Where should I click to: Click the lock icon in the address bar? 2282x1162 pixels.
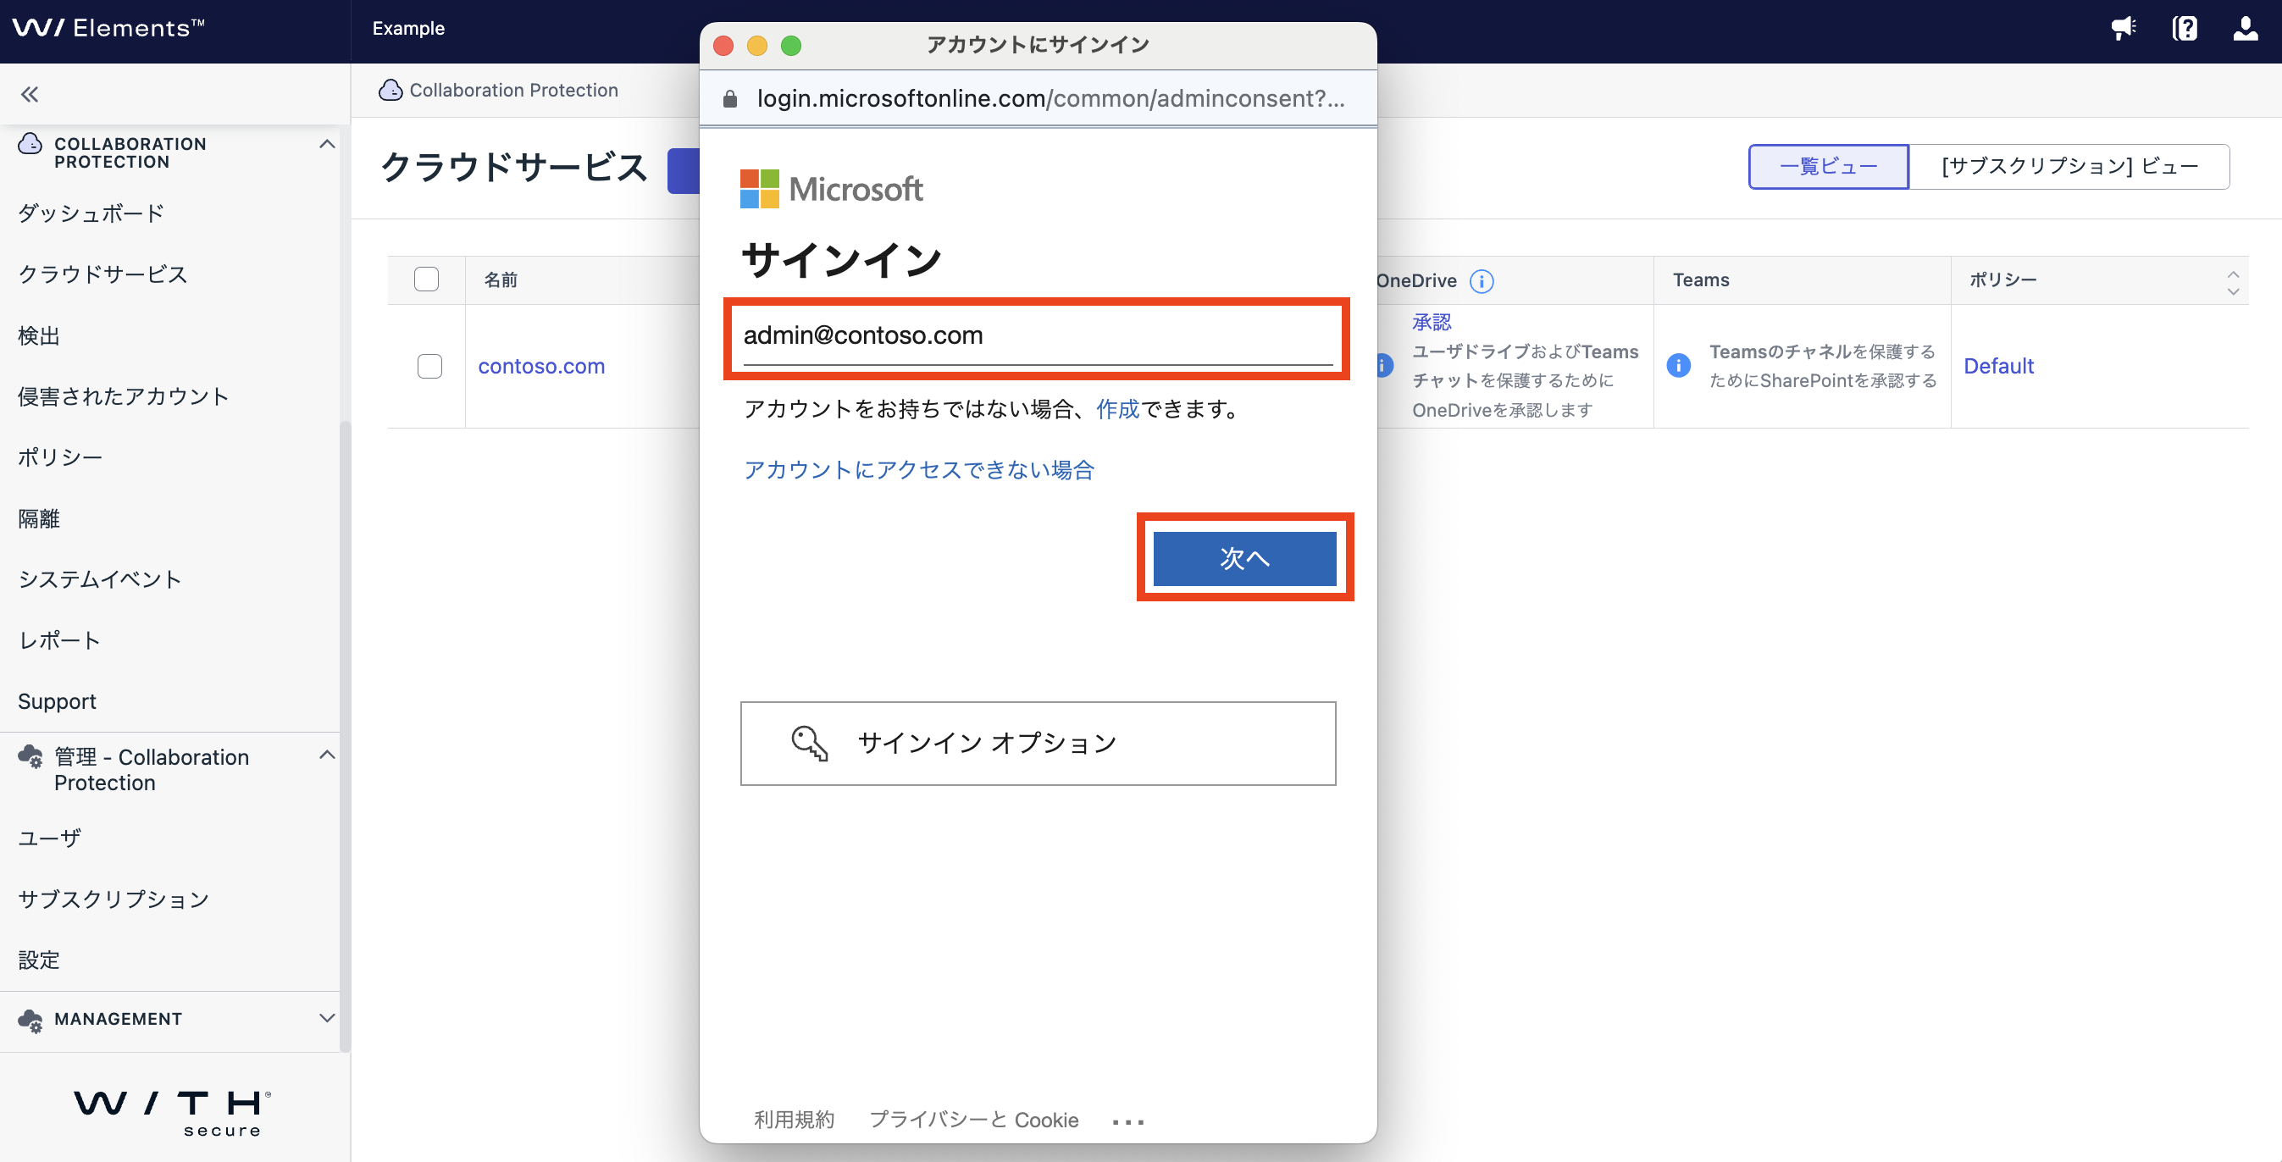730,98
